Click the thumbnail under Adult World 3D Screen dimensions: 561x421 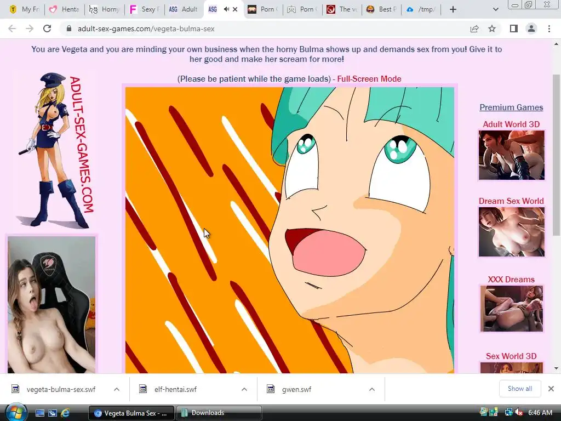click(x=512, y=155)
